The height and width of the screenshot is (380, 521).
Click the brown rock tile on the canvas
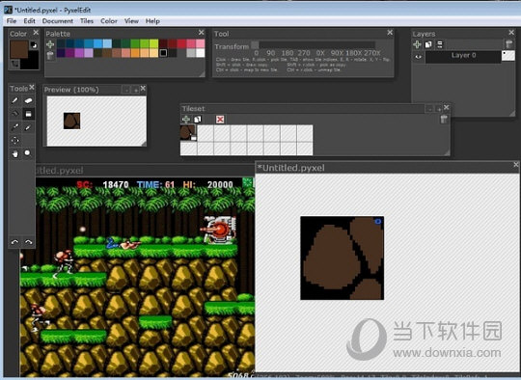[x=343, y=258]
